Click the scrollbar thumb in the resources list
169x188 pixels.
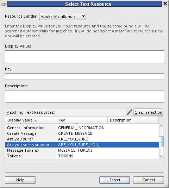click(161, 142)
